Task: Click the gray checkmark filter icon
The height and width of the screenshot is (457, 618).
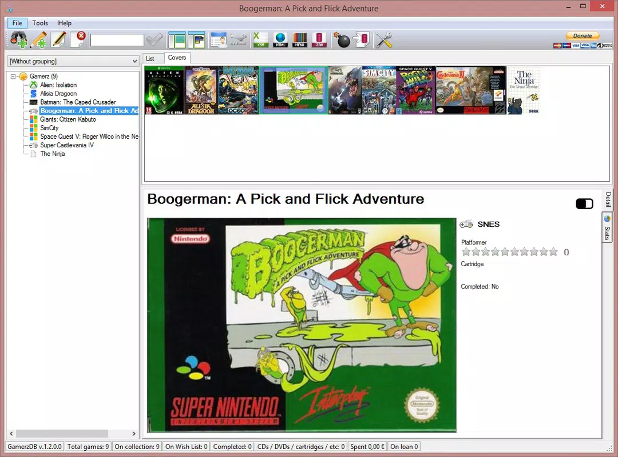Action: pyautogui.click(x=154, y=40)
